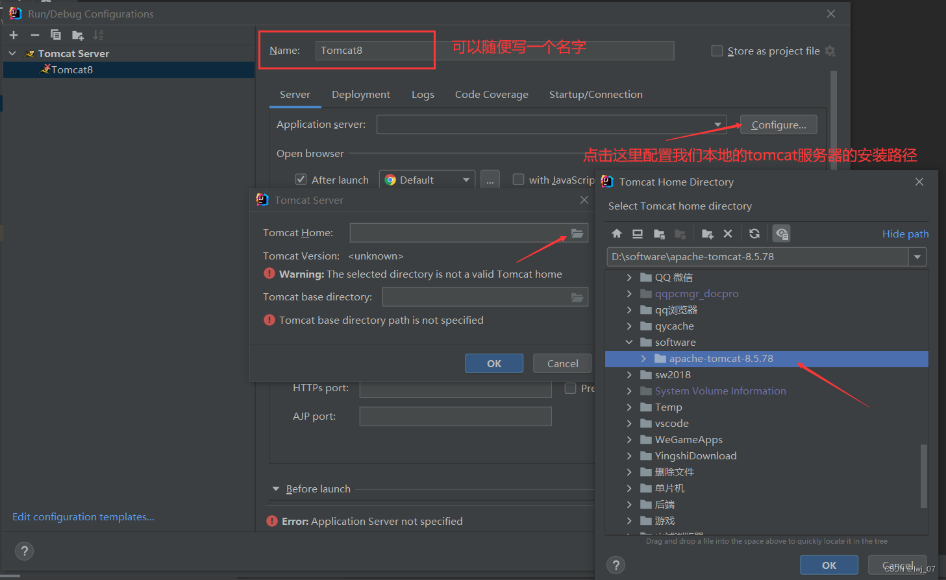Open path history dropdown arrow
The height and width of the screenshot is (580, 946).
917,257
